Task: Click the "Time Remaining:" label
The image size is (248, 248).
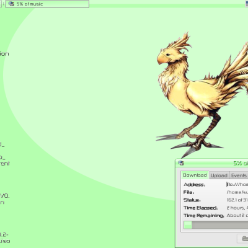Action: pyautogui.click(x=204, y=216)
